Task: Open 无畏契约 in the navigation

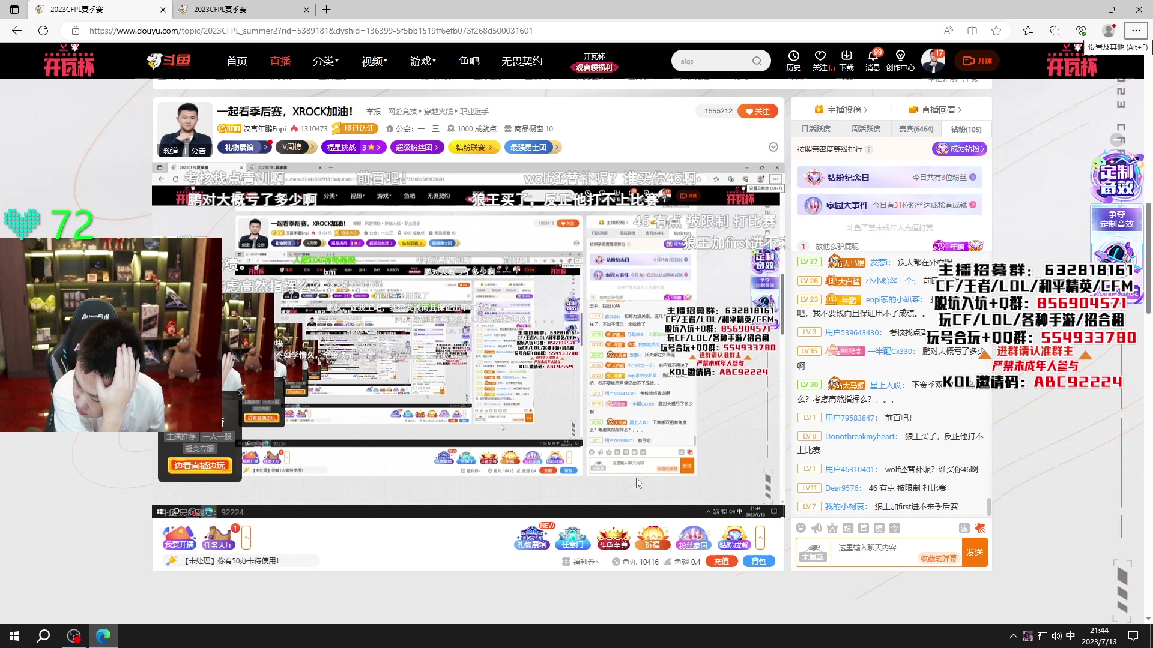Action: (x=522, y=61)
